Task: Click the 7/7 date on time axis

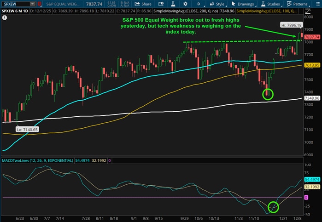Action: click(x=47, y=218)
